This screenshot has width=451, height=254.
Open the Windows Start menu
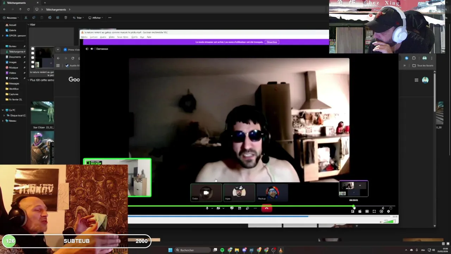pyautogui.click(x=170, y=250)
